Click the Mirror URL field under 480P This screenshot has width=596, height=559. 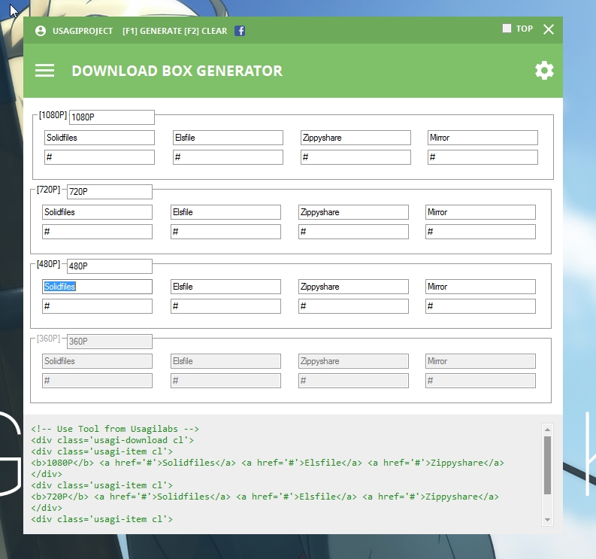tap(480, 306)
